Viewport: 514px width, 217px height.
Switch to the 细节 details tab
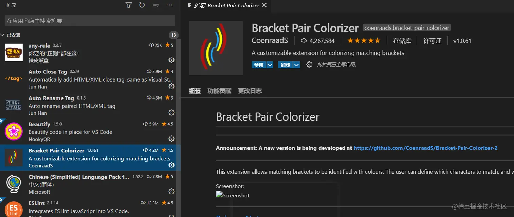pyautogui.click(x=195, y=91)
